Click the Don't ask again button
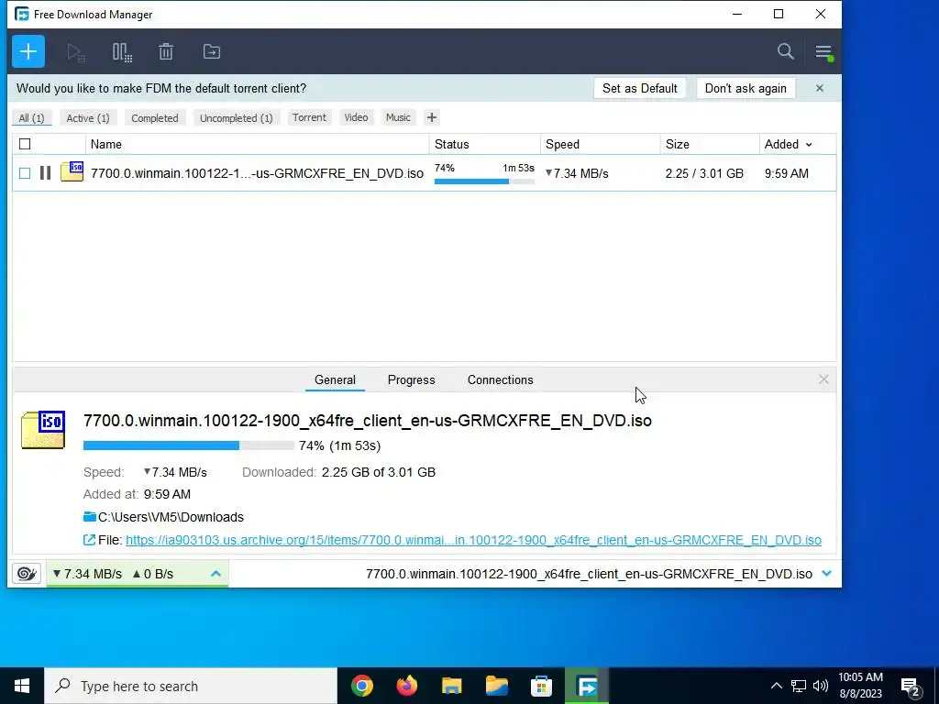The image size is (939, 704). (746, 89)
